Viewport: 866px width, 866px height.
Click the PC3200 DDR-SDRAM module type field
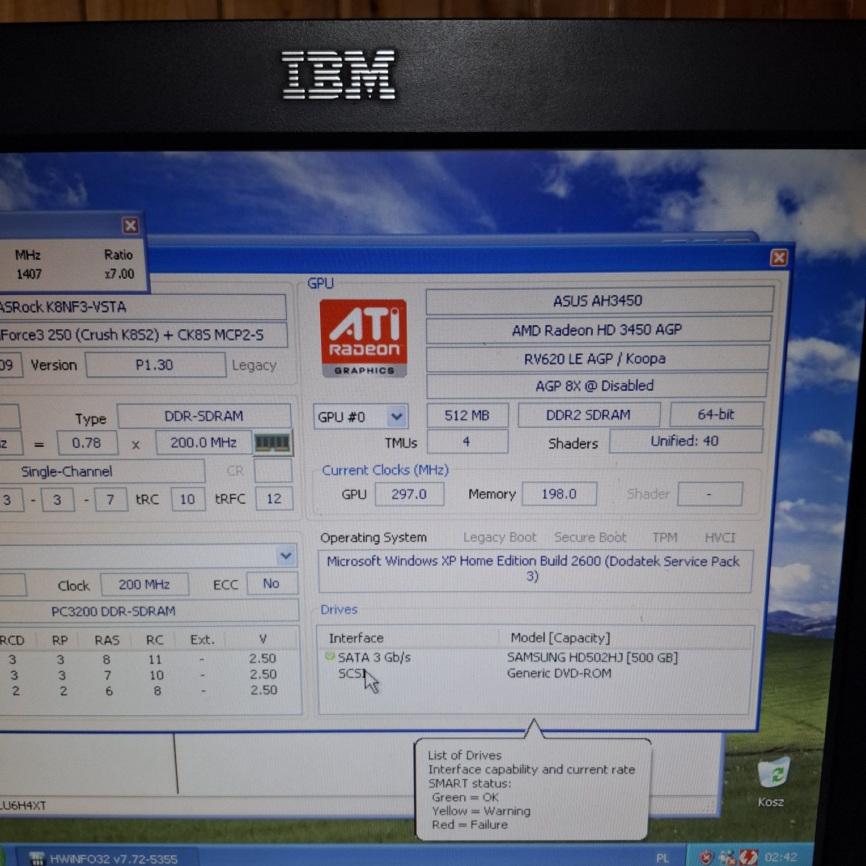pyautogui.click(x=148, y=612)
